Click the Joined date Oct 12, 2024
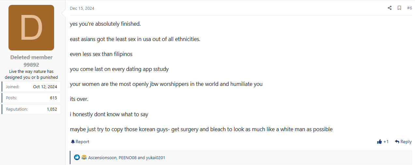The width and height of the screenshot is (415, 165). click(45, 87)
